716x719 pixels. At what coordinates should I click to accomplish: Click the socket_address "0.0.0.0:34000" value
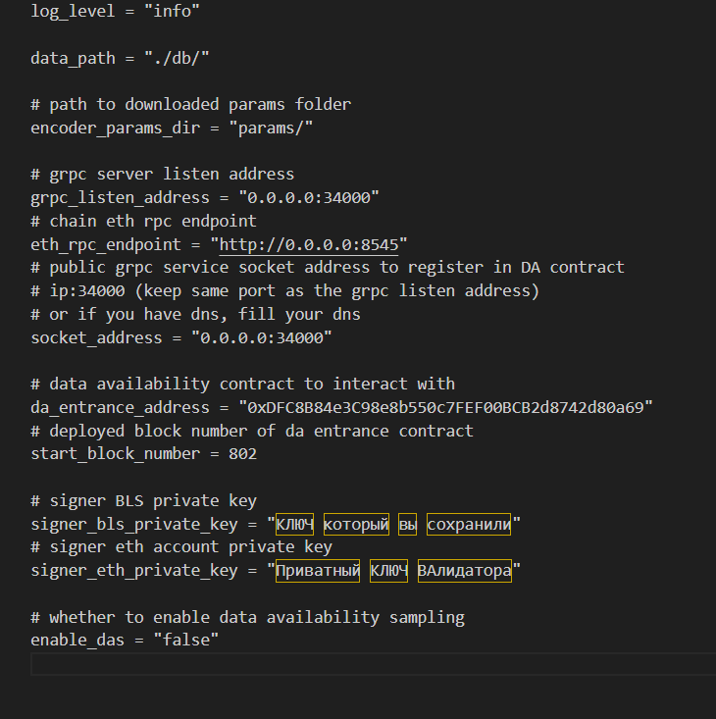262,338
